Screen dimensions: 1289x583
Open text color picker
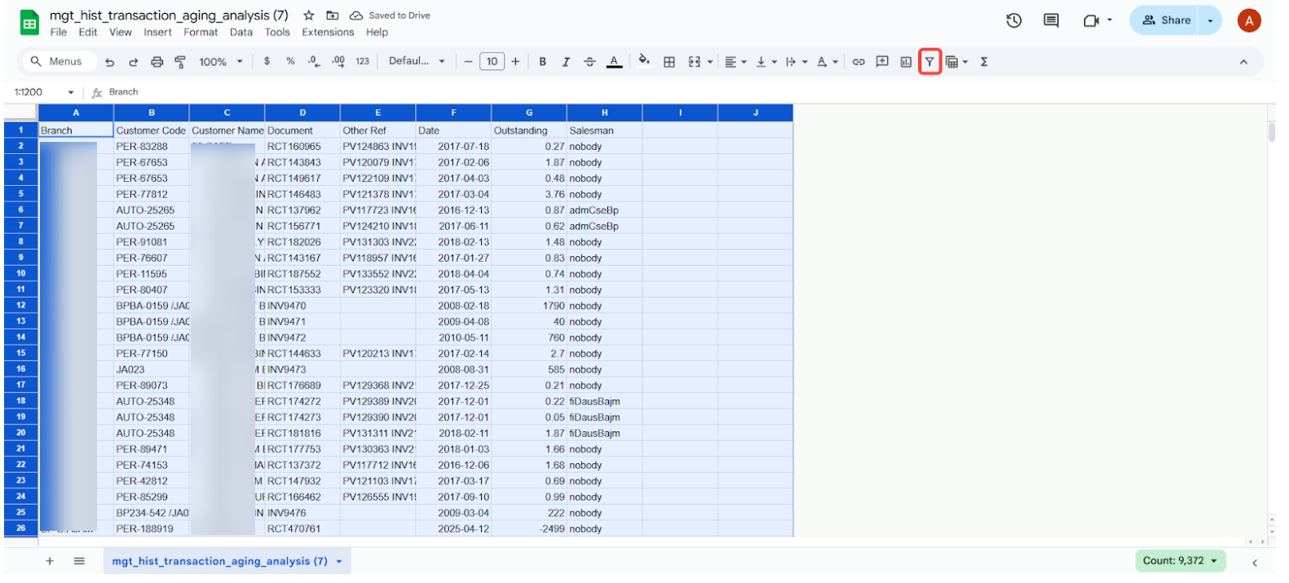click(614, 62)
